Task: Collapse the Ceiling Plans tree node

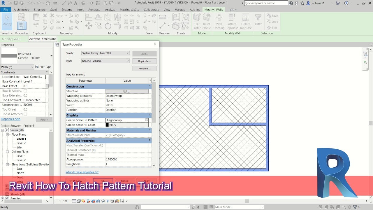Action: (x=8, y=152)
